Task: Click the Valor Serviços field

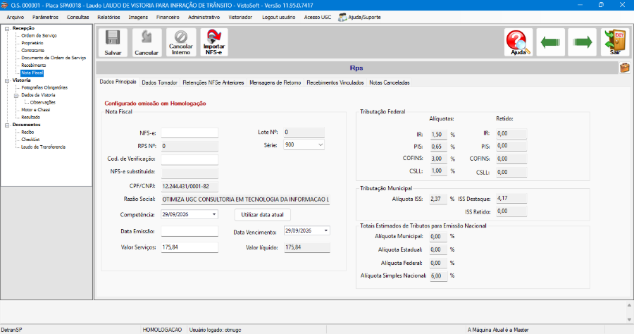Action: [189, 247]
